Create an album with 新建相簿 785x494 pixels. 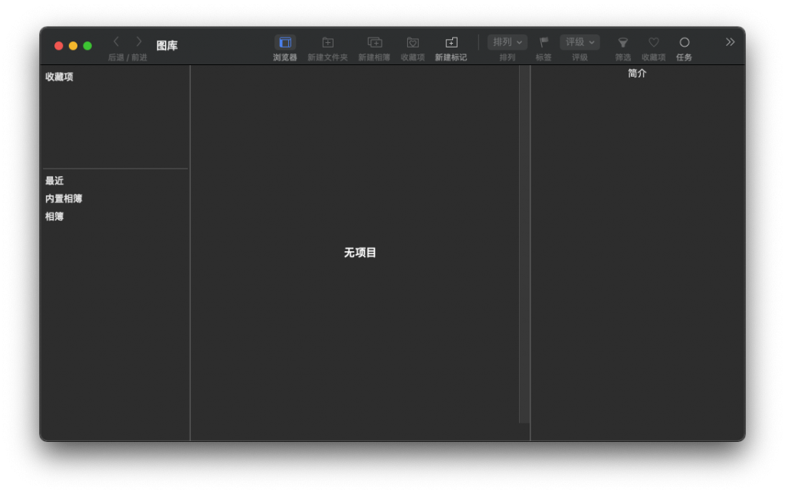tap(374, 42)
